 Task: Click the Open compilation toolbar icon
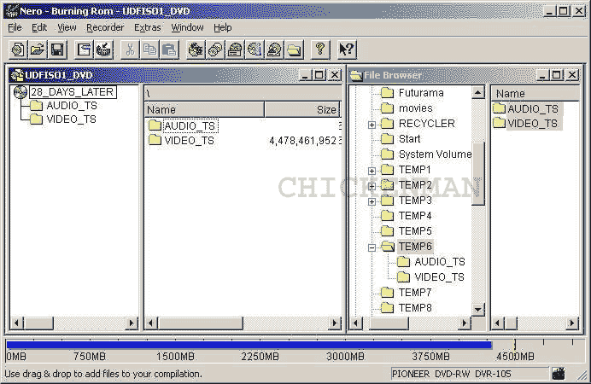tap(38, 49)
